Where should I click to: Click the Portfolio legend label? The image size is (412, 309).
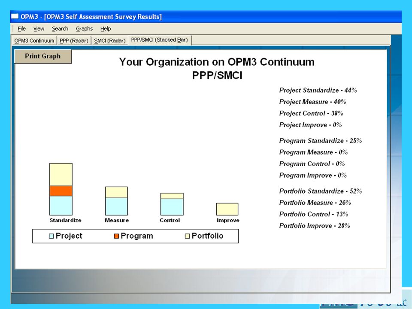point(208,236)
